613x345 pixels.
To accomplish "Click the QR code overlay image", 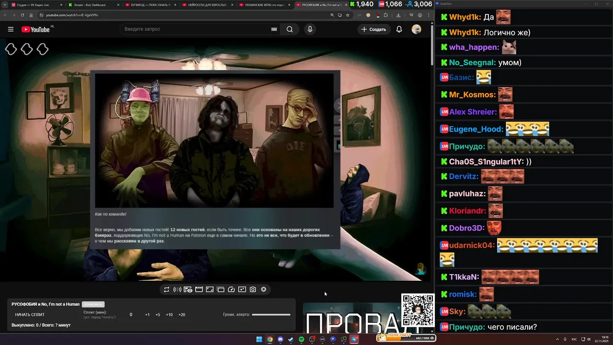I will pyautogui.click(x=418, y=310).
